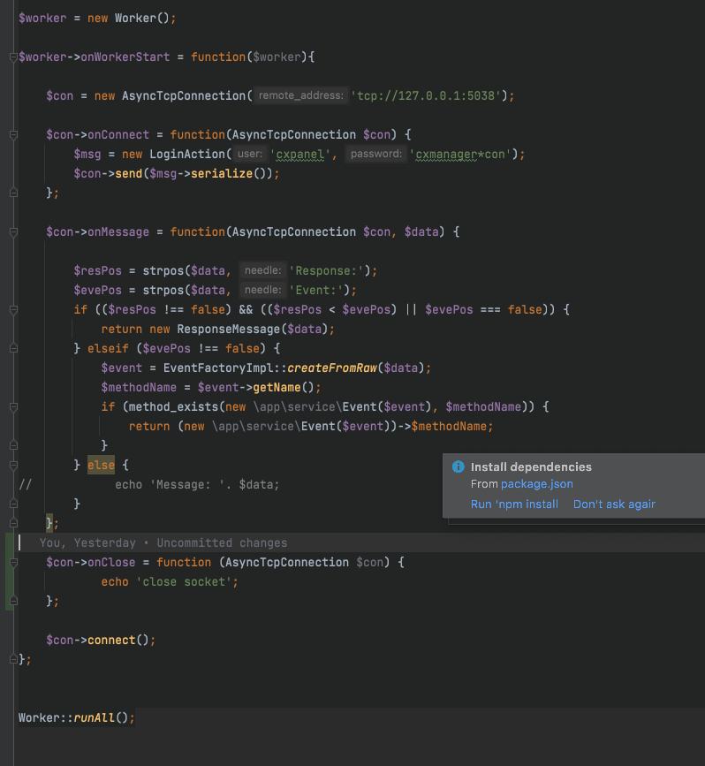Click the You, Yesterday Uncommitted changes annotation
The width and height of the screenshot is (705, 766).
163,543
